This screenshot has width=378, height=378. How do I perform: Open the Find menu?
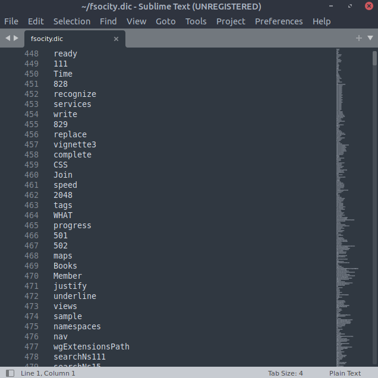pyautogui.click(x=108, y=21)
